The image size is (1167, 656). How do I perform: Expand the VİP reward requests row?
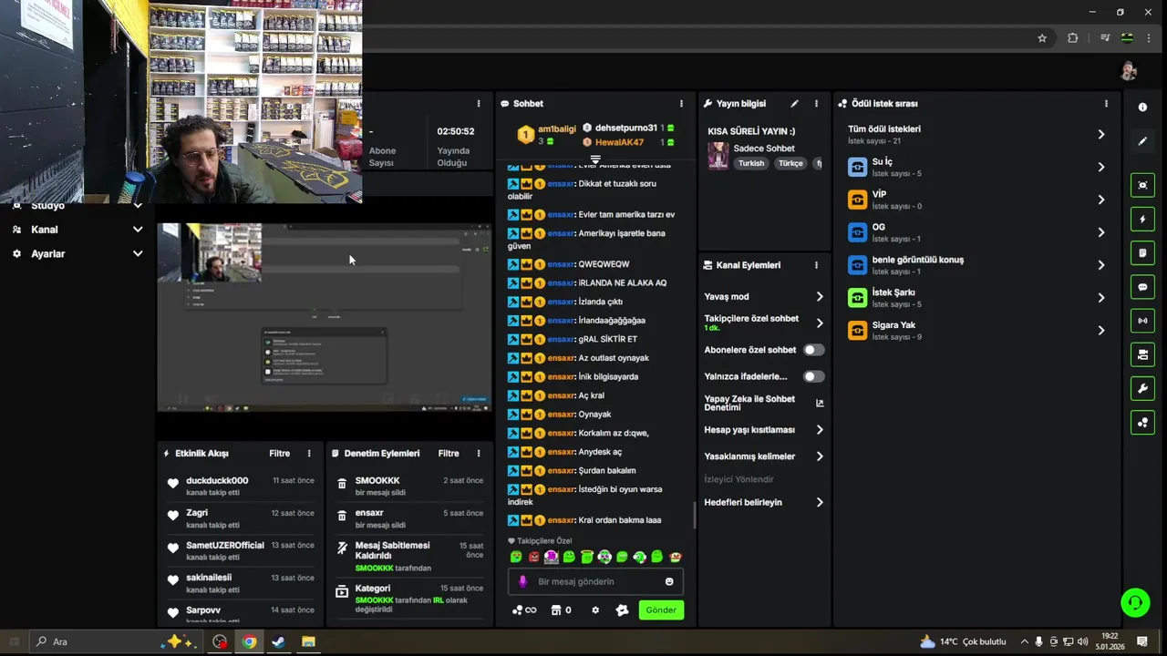click(x=976, y=200)
